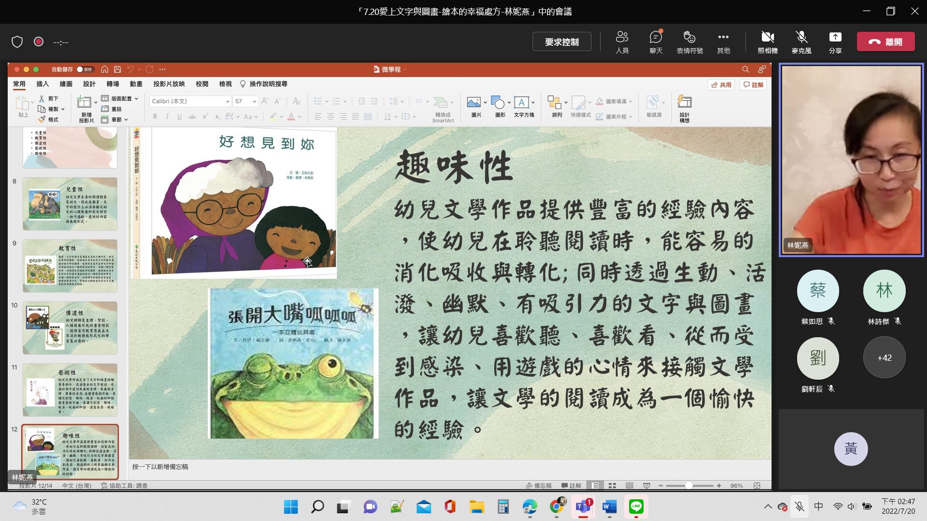Click the PowerPoint search magnifier icon
Viewport: 927px width, 521px height.
click(745, 69)
